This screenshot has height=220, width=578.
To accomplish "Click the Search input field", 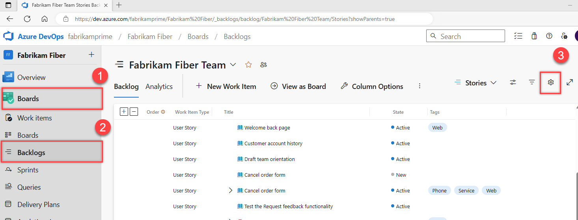I will [465, 36].
